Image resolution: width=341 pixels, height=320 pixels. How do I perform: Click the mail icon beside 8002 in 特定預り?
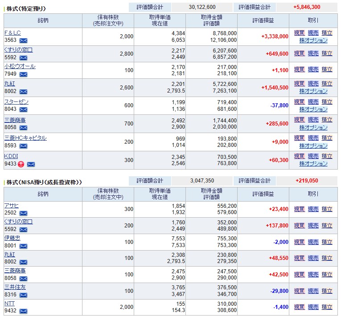(x=23, y=92)
